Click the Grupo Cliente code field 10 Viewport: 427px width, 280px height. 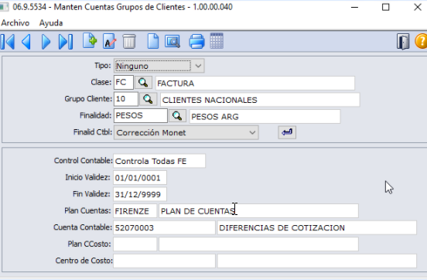(126, 99)
